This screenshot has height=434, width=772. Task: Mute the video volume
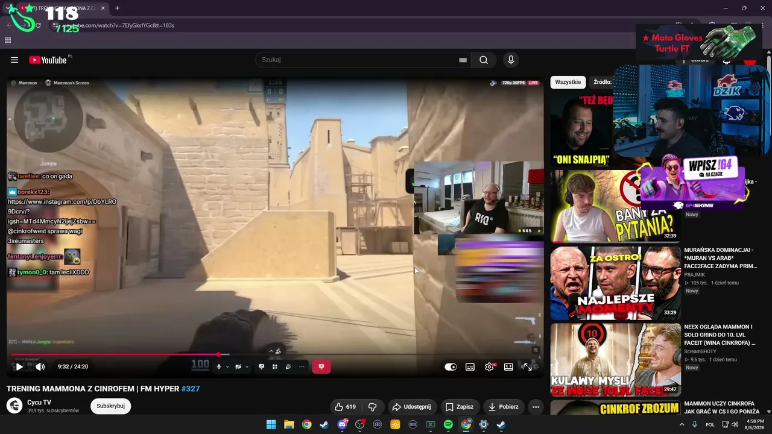(40, 366)
